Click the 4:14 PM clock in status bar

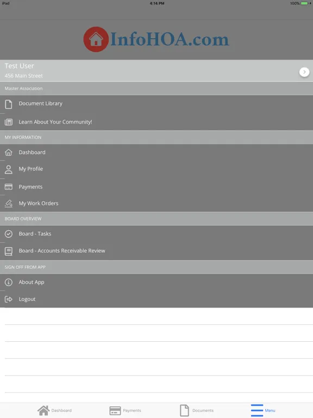coord(156,3)
